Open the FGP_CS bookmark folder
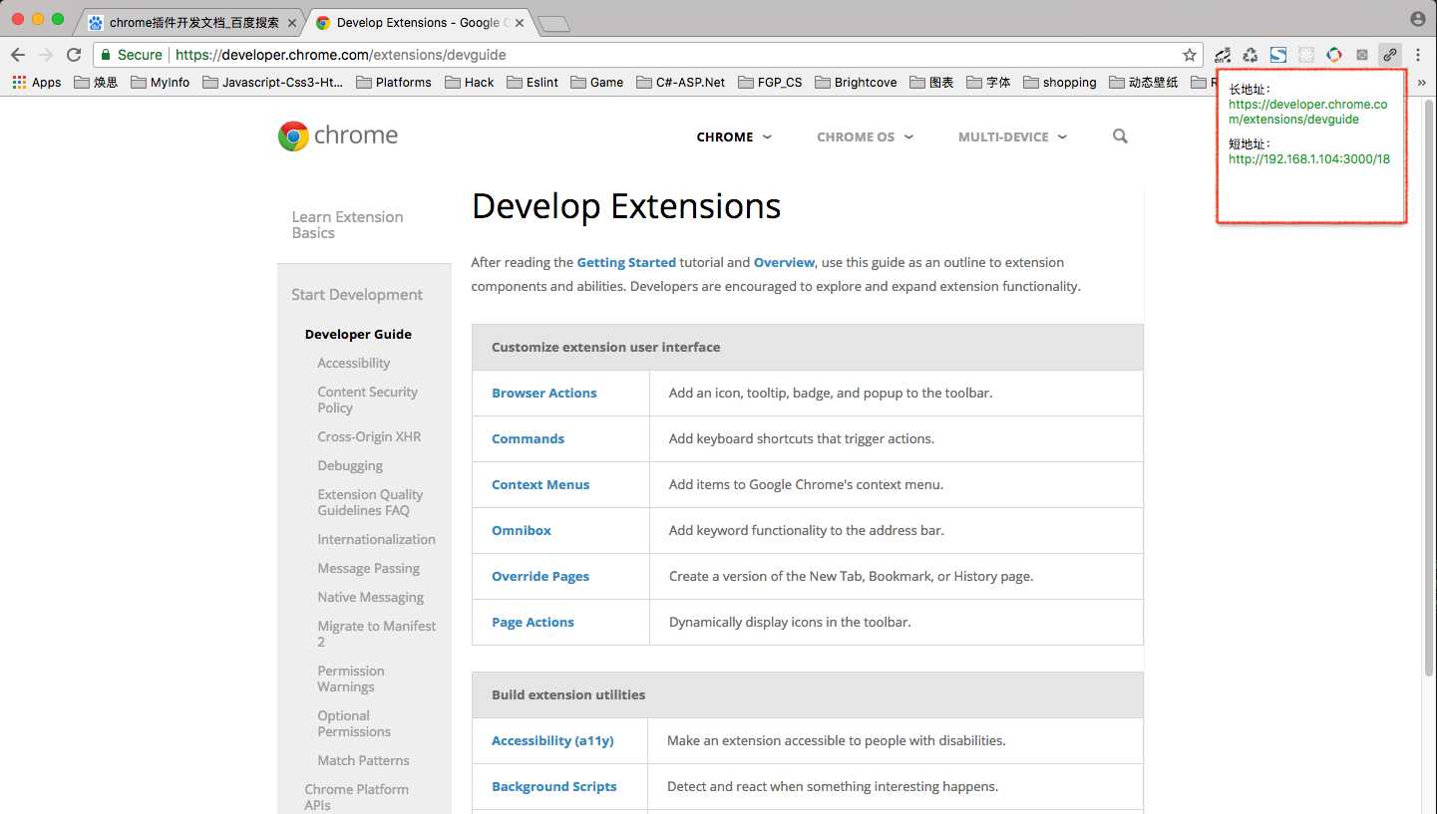The image size is (1437, 814). 770,83
